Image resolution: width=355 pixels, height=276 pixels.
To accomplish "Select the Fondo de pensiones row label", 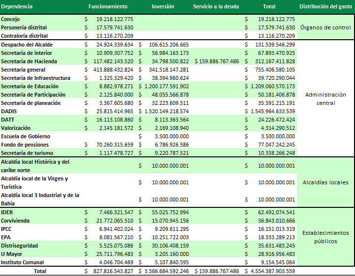I will click(x=25, y=145).
